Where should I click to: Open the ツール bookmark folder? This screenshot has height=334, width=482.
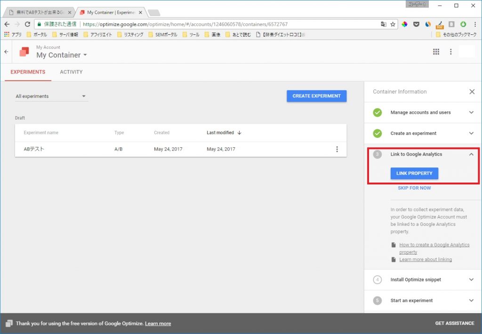coord(191,34)
